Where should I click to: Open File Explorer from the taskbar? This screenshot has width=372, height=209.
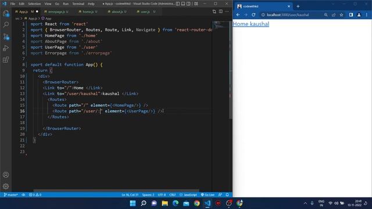(x=165, y=203)
